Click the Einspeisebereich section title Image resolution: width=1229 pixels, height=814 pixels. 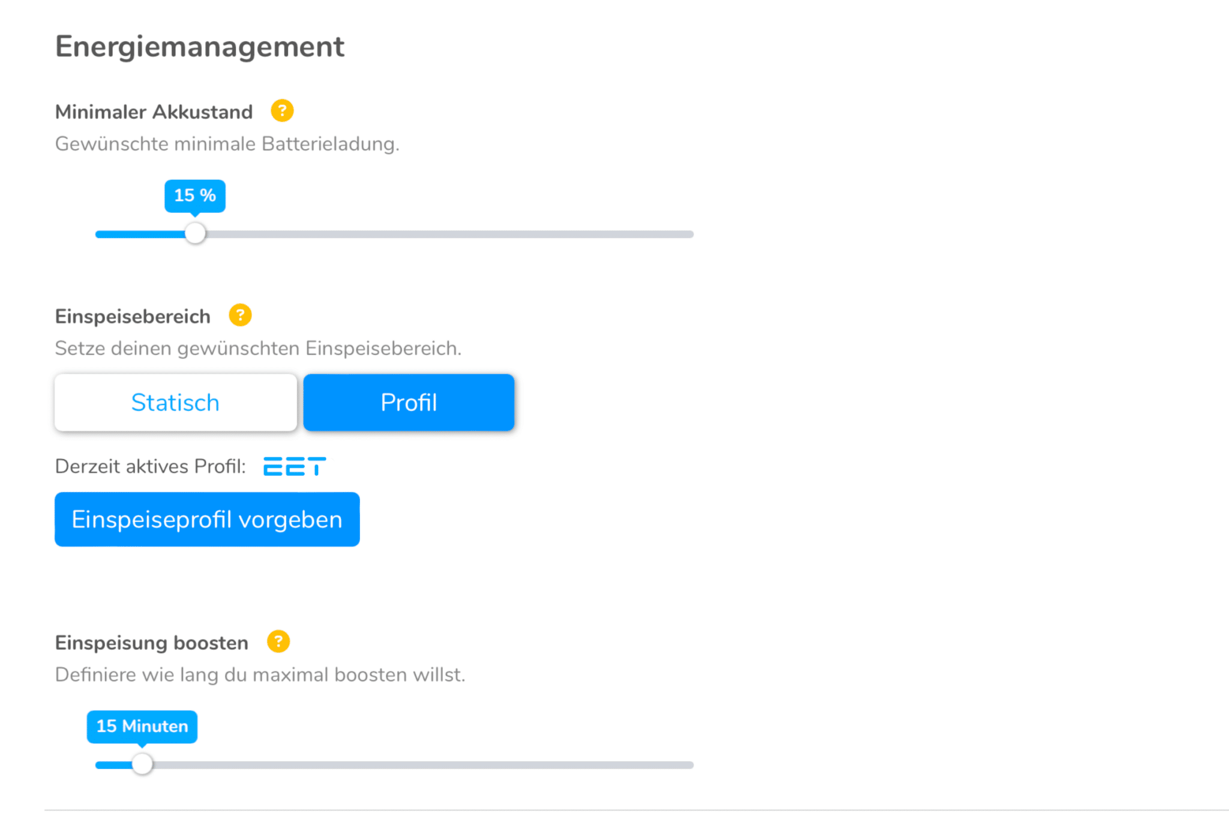133,316
